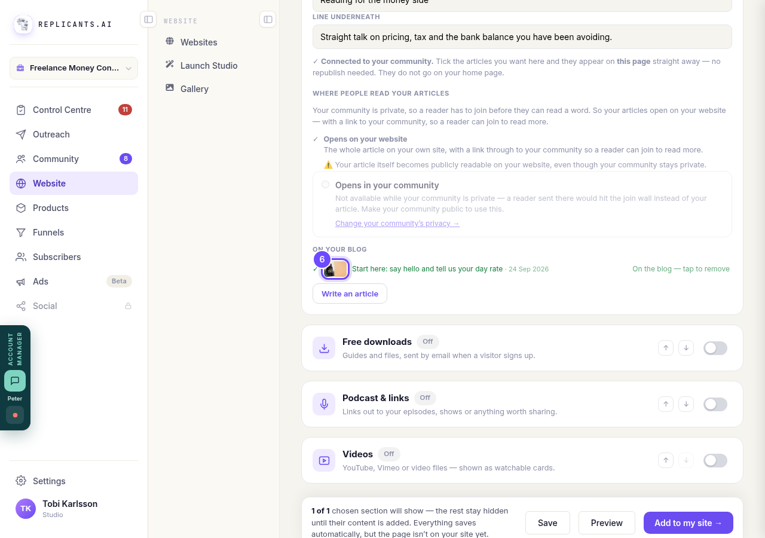The image size is (765, 538).
Task: Move Podcast & links section down
Action: (686, 404)
